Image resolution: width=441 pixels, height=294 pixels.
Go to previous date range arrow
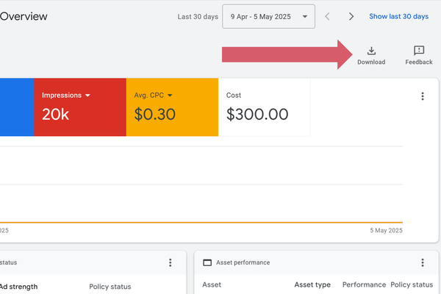pos(327,16)
